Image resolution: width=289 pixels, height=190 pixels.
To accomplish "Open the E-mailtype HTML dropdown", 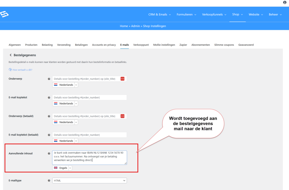I will [x=89, y=180].
